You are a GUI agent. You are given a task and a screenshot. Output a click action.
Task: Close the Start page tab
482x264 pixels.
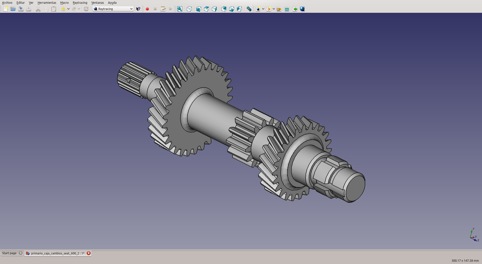pos(21,253)
